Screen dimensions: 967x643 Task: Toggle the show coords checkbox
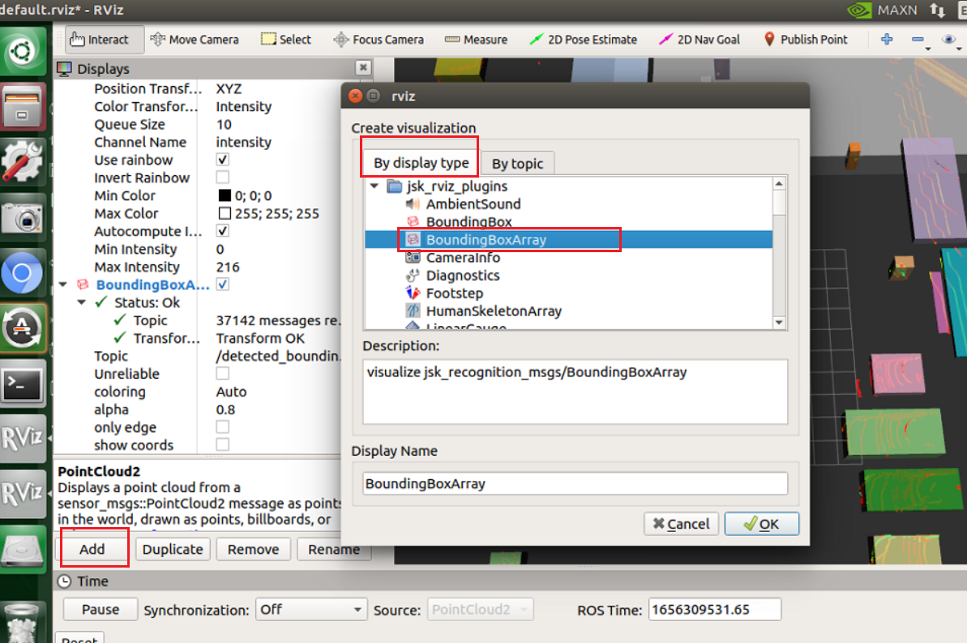point(221,444)
